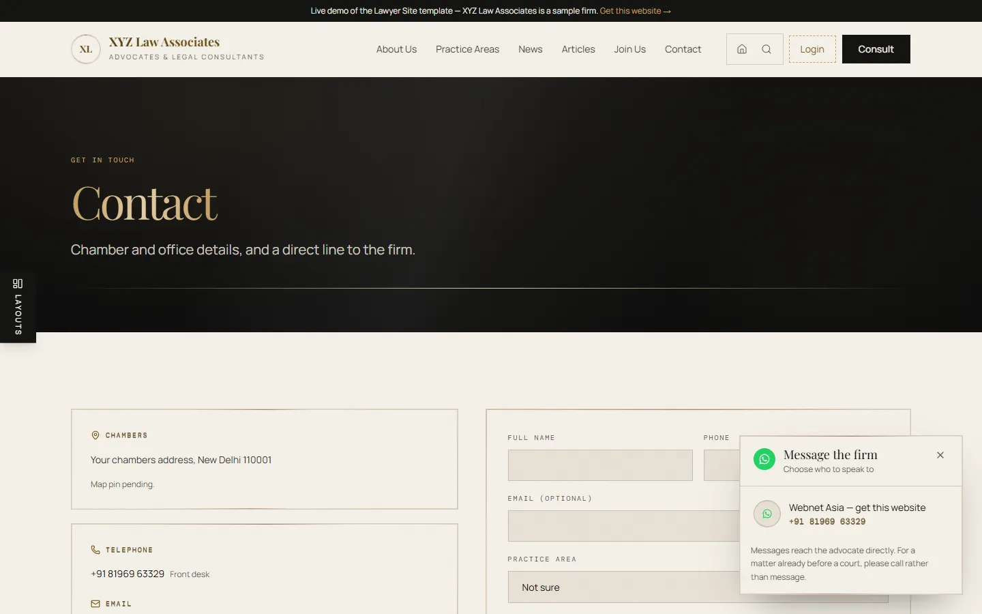Click the 'Map pin pending.' text
The image size is (982, 614).
tap(123, 484)
